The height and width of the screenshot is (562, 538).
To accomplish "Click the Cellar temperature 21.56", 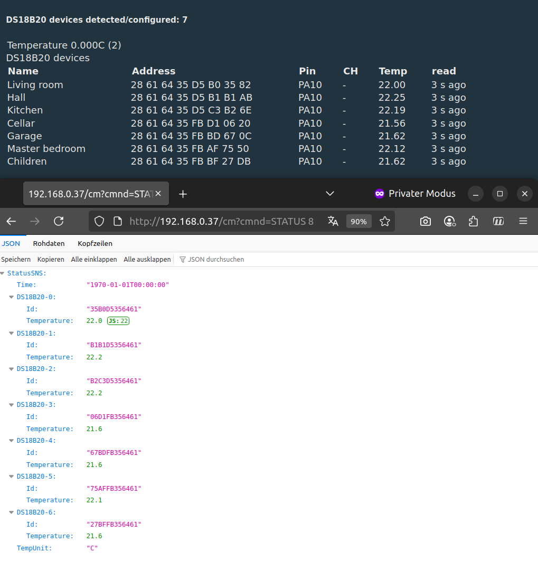I will 392,123.
